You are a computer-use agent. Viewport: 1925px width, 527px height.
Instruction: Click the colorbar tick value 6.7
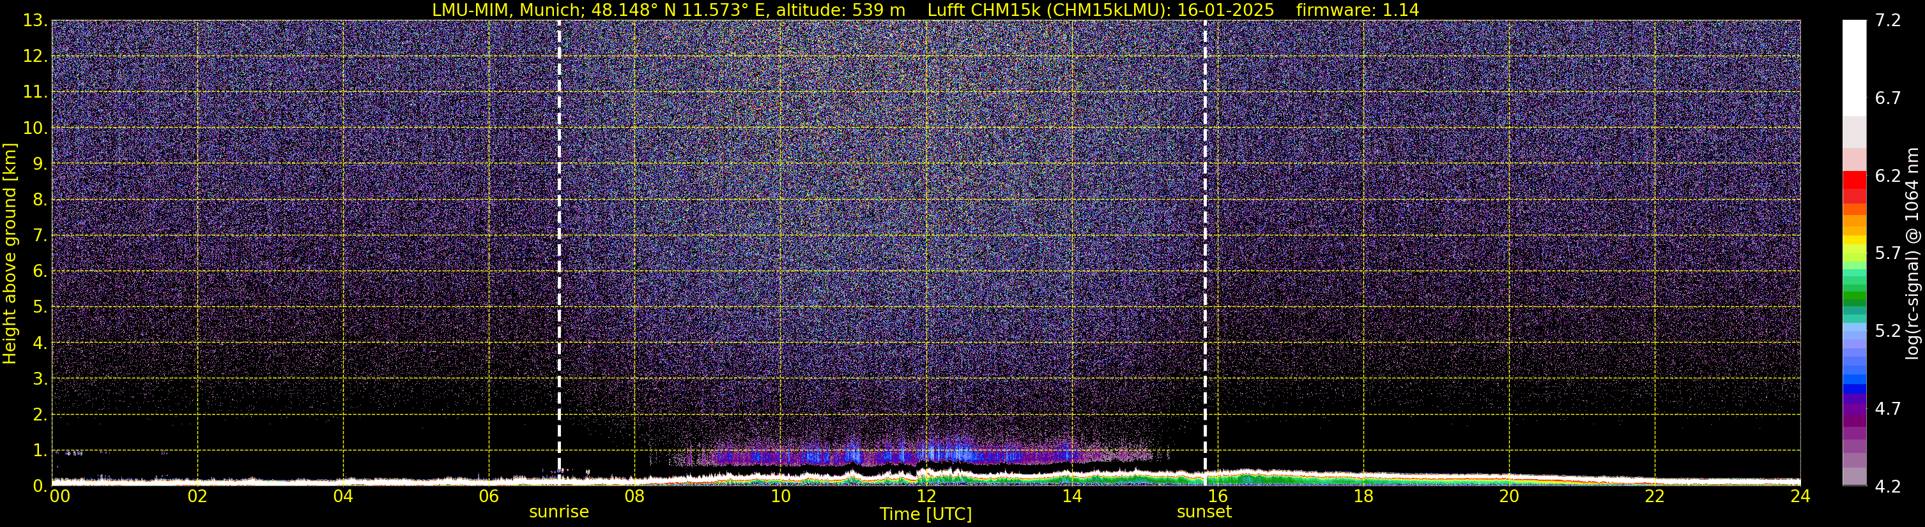[1888, 98]
